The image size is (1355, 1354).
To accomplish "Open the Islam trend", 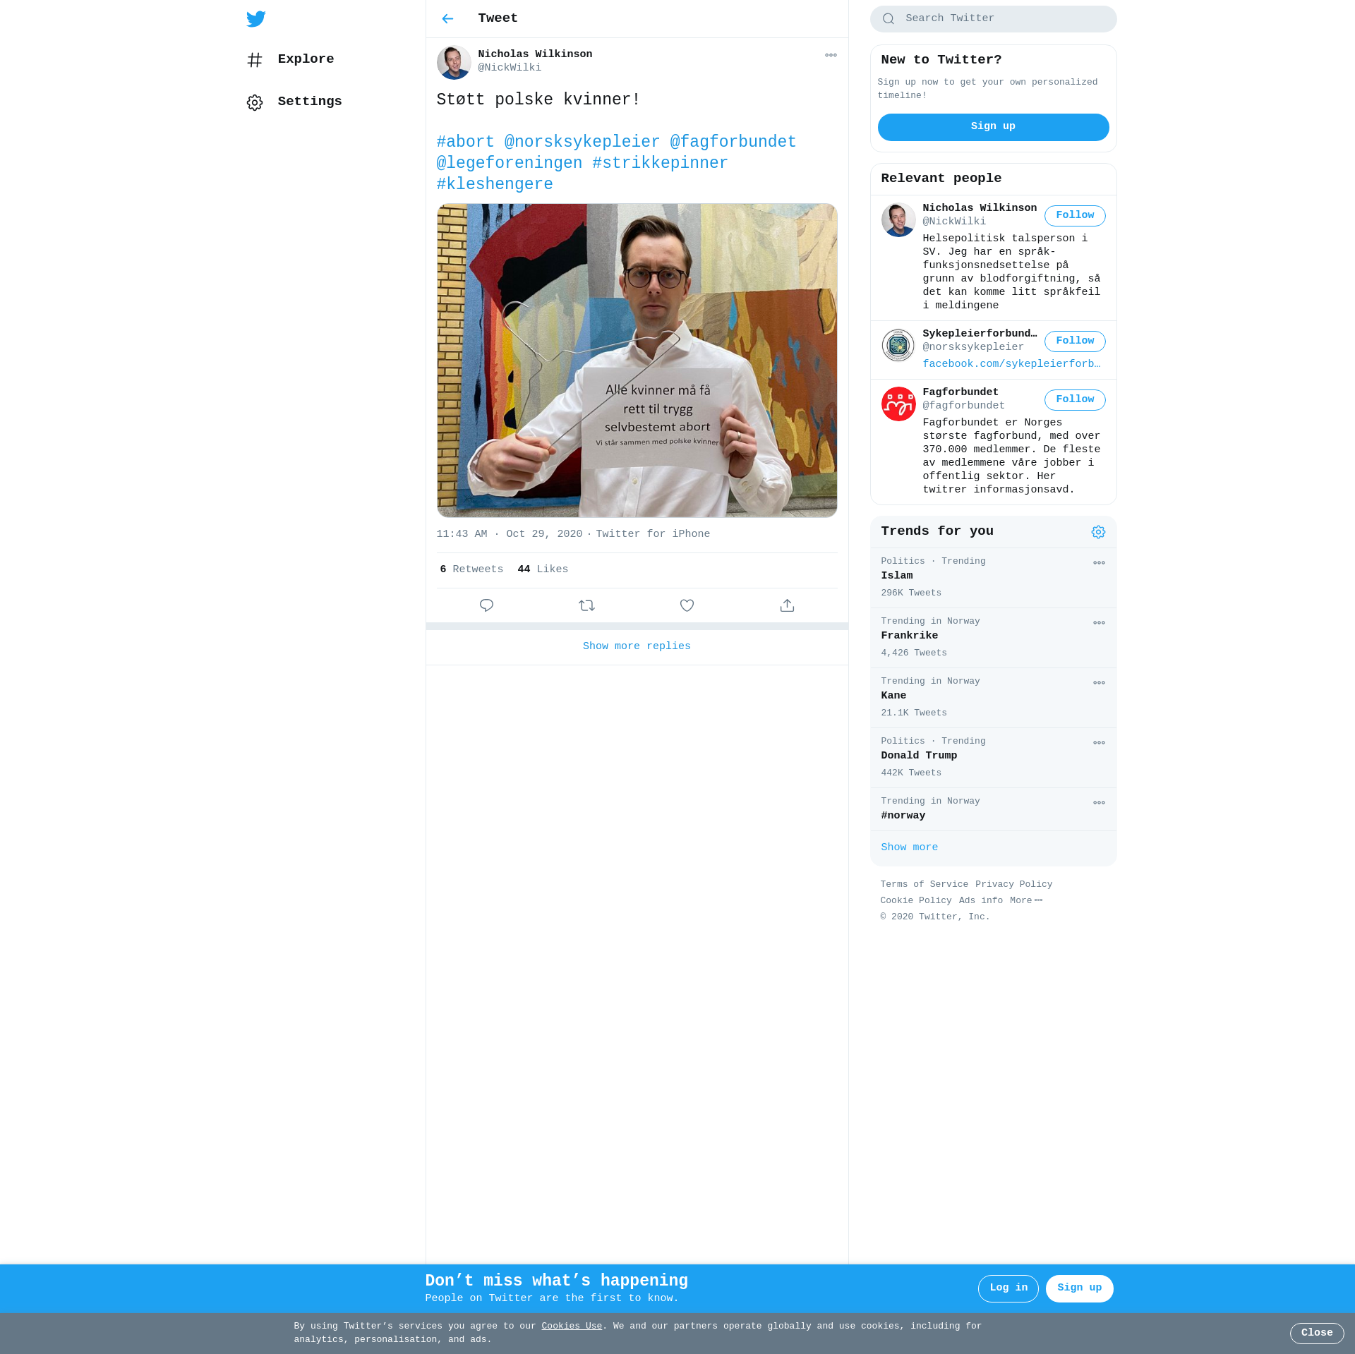I will (x=993, y=578).
